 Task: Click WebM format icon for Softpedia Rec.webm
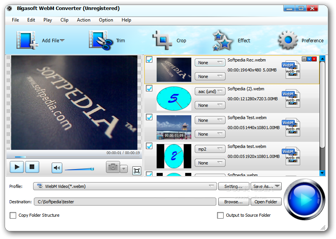[x=291, y=70]
